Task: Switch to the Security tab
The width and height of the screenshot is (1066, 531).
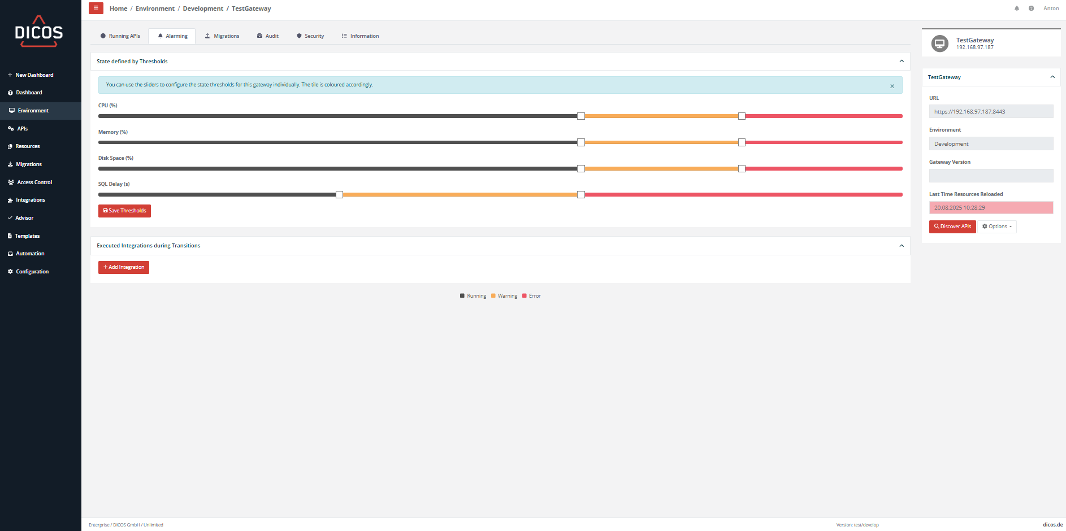Action: click(310, 36)
